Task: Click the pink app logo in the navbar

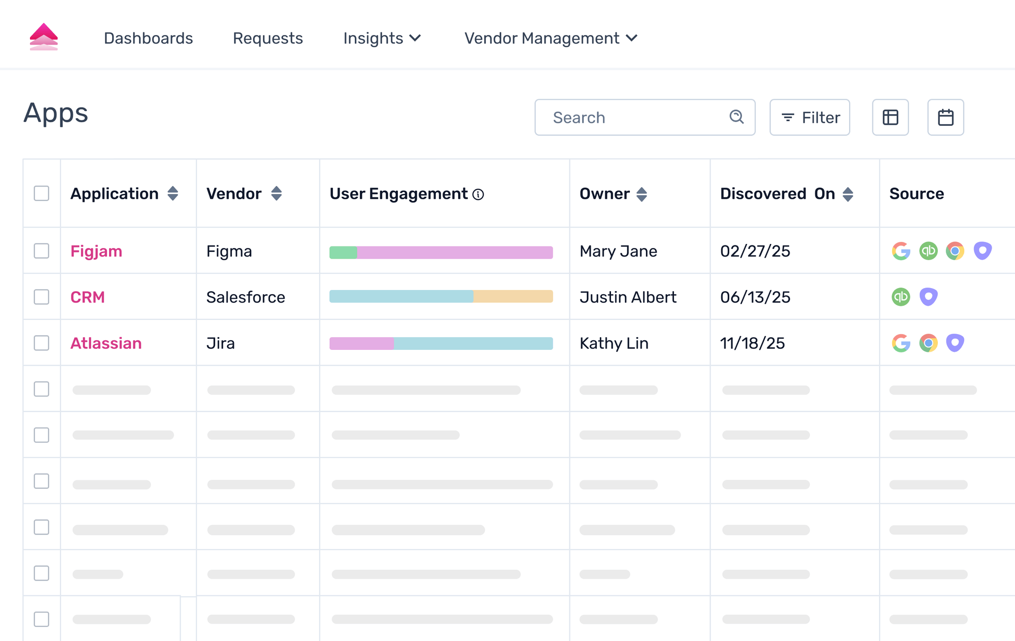Action: coord(45,38)
